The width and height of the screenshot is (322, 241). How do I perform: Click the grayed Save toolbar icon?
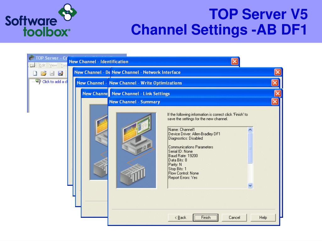coord(52,73)
